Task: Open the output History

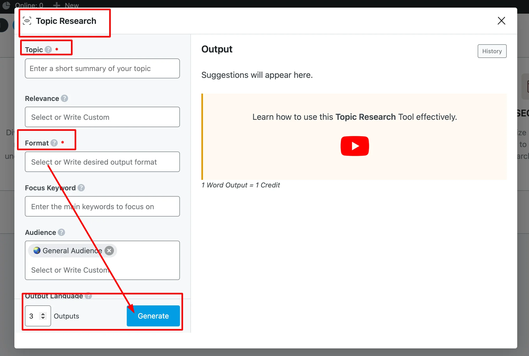Action: [x=492, y=51]
